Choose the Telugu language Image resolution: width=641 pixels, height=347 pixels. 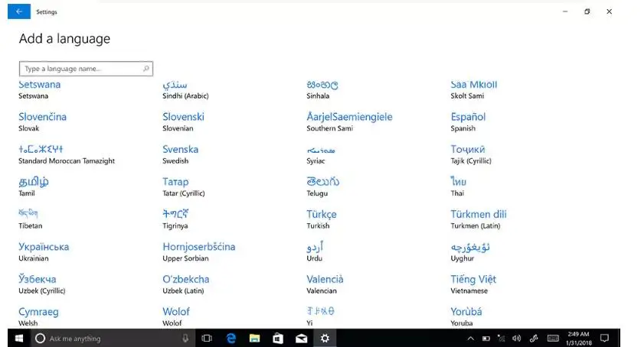pos(323,186)
